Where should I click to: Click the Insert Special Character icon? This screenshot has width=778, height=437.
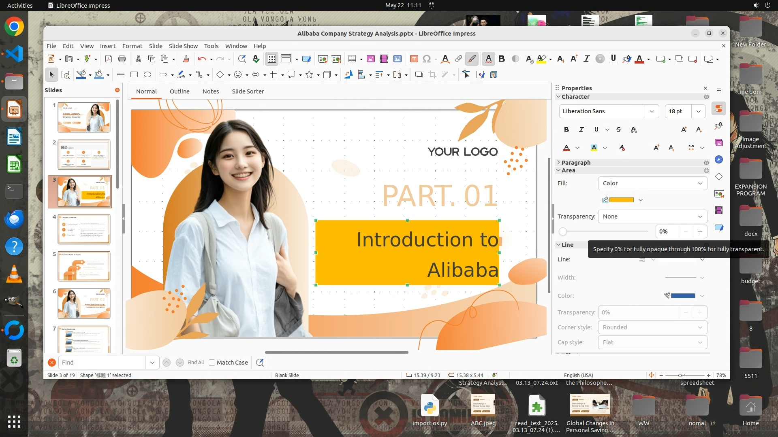(x=426, y=59)
